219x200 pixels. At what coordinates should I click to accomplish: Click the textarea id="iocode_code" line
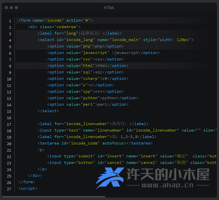(95, 143)
